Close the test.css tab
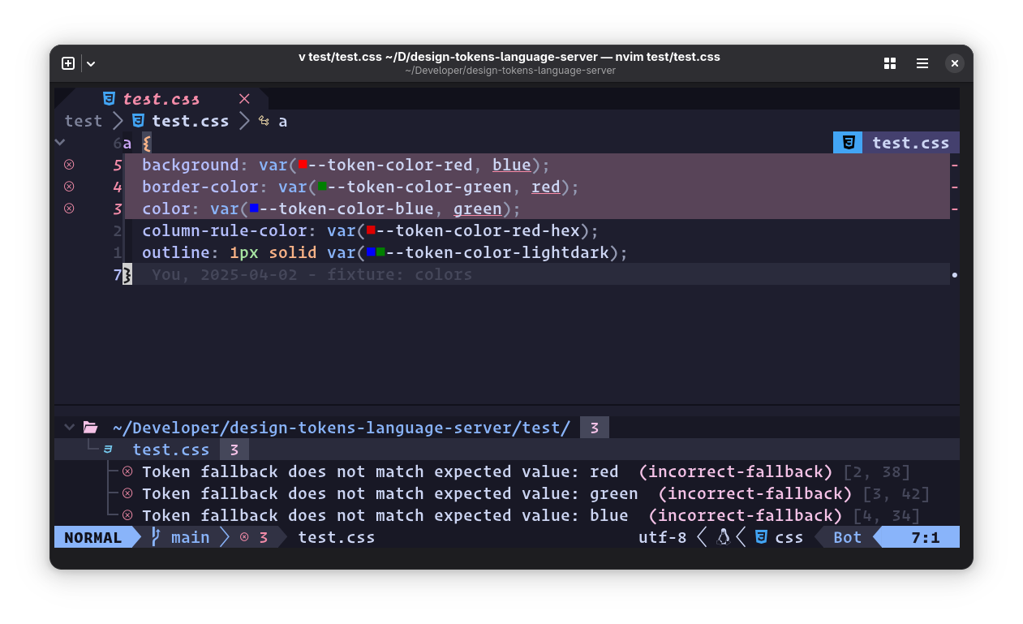 (x=244, y=98)
